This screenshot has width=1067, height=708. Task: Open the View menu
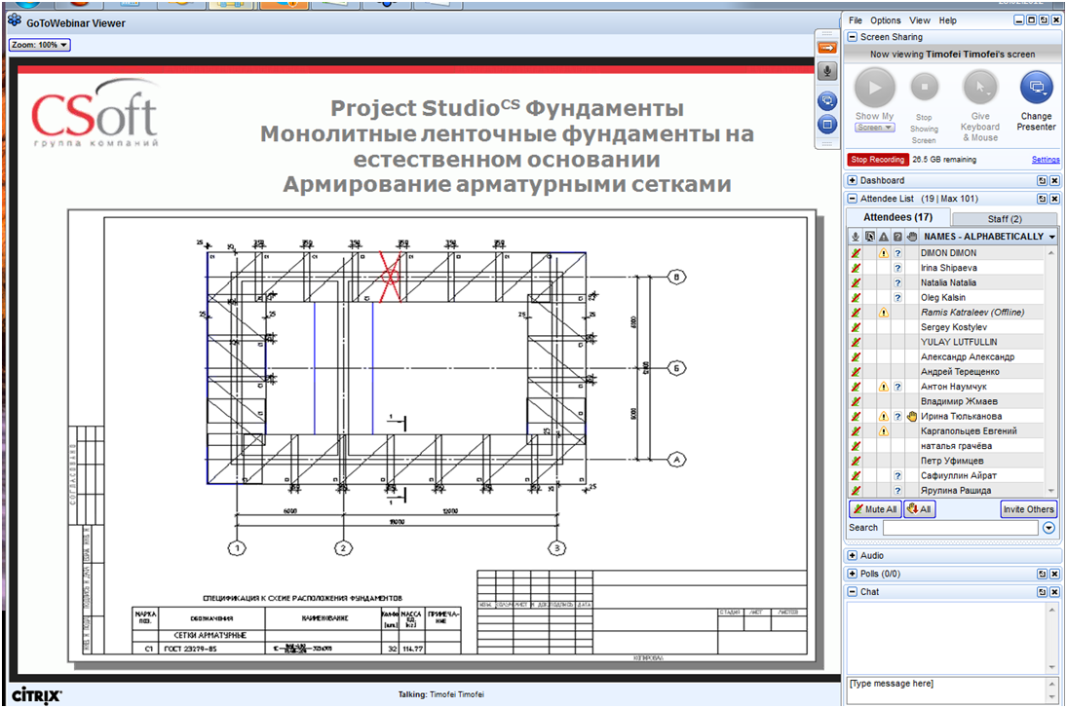[919, 20]
